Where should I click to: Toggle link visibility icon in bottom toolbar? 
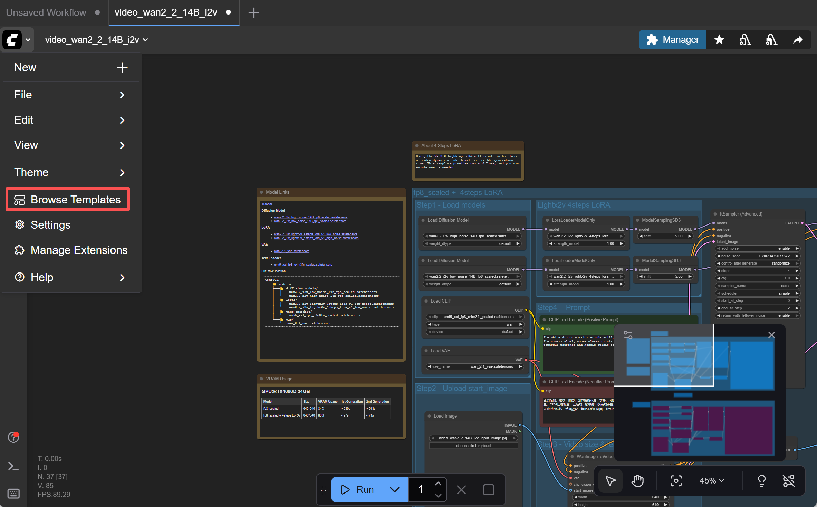tap(789, 480)
